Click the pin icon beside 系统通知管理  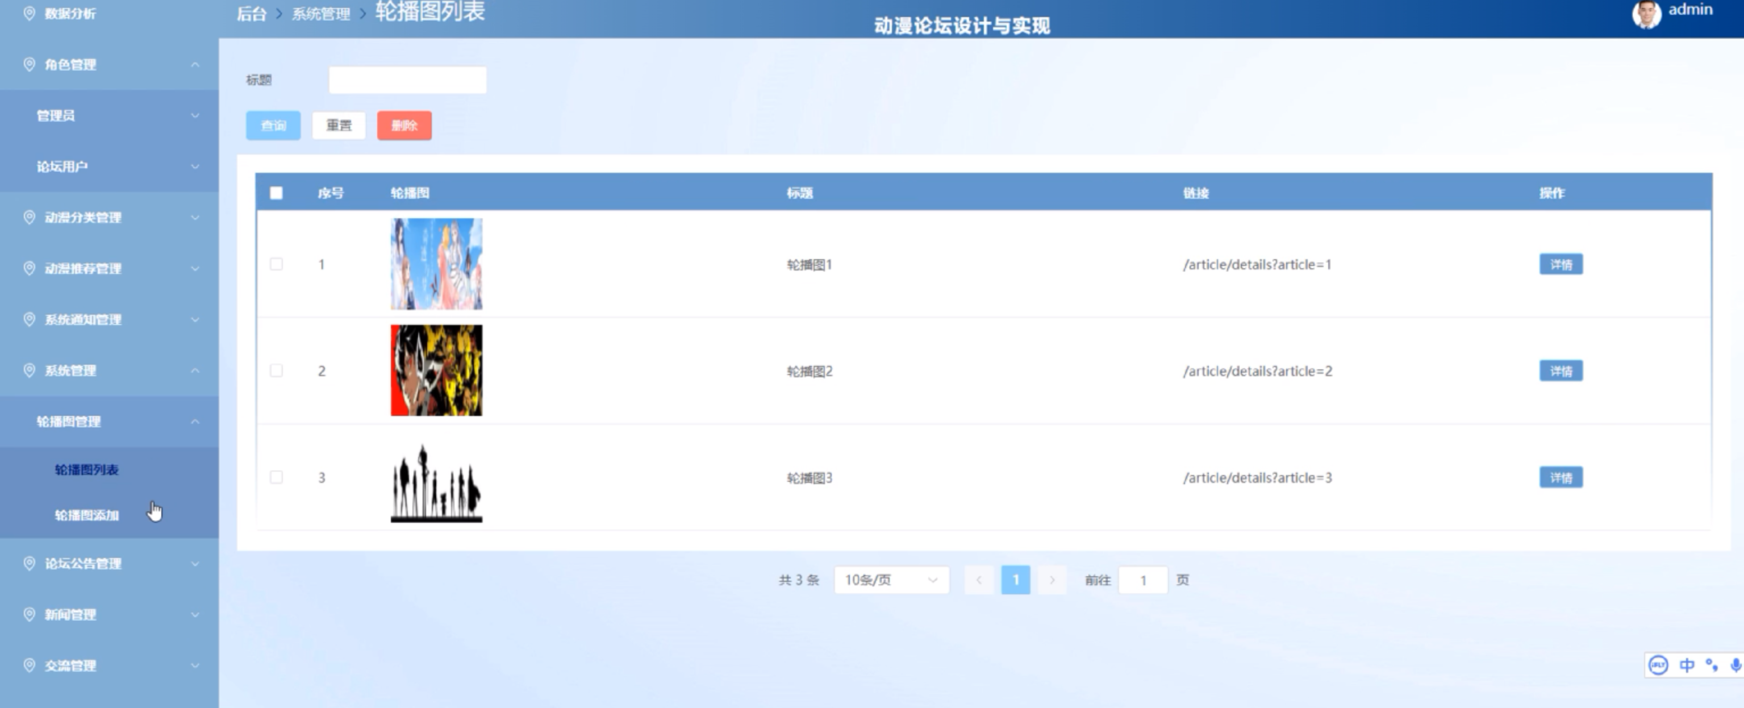click(29, 319)
